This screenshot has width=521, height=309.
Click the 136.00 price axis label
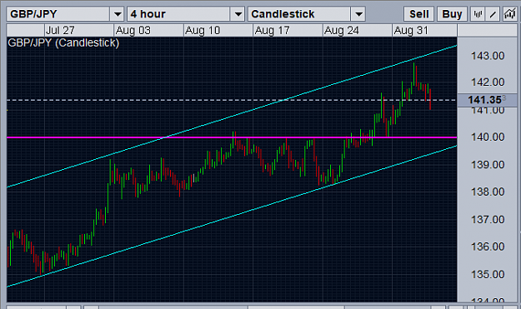click(488, 247)
